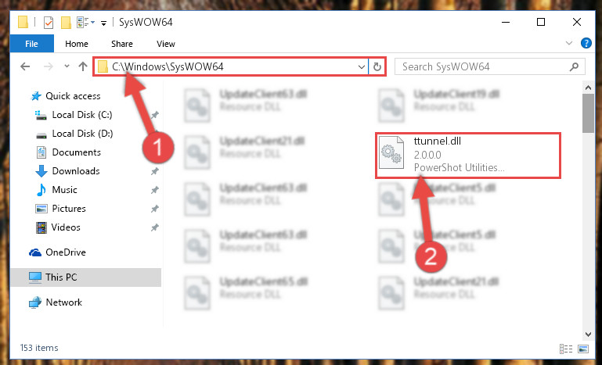Expand the address bar history dropdown
Image resolution: width=602 pixels, height=365 pixels.
click(361, 66)
